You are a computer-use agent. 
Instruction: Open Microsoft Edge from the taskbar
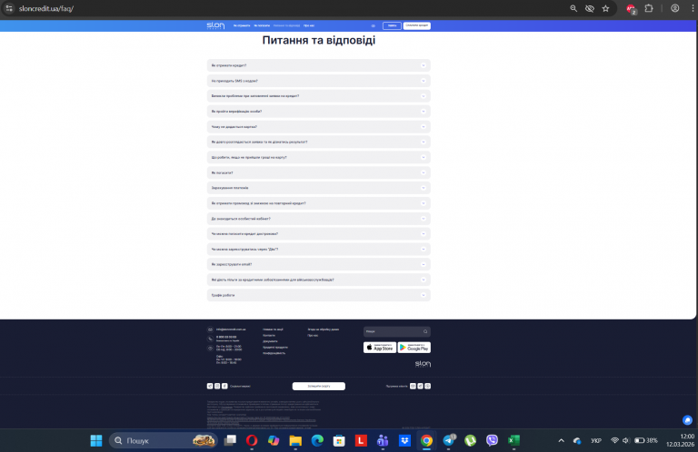coord(317,440)
